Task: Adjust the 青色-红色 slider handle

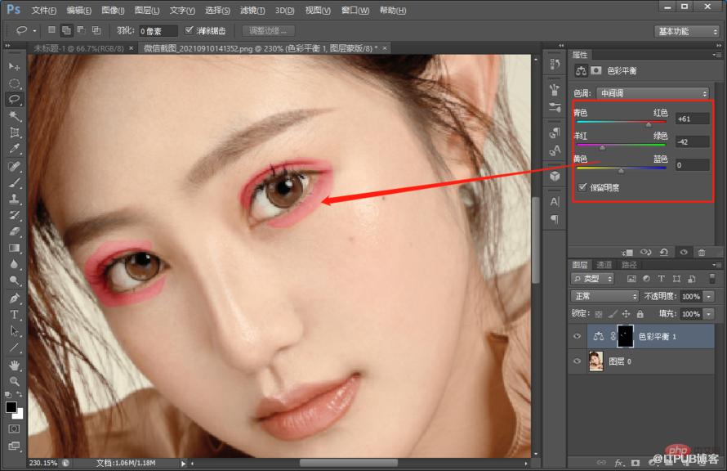Action: tap(649, 124)
